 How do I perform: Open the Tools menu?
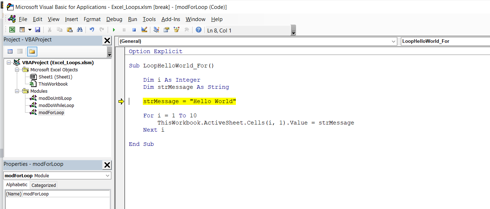(x=149, y=19)
